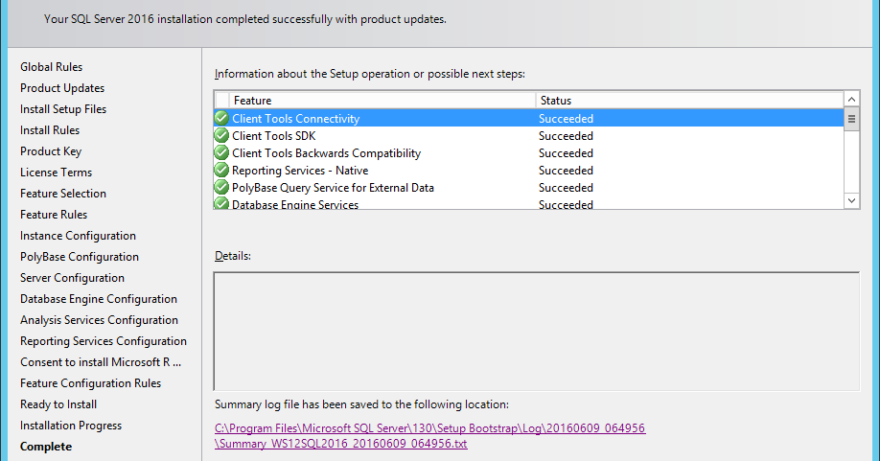Screen dimensions: 880x461
Task: Click green check icon beside Client Tools Connectivity
Action: (221, 119)
